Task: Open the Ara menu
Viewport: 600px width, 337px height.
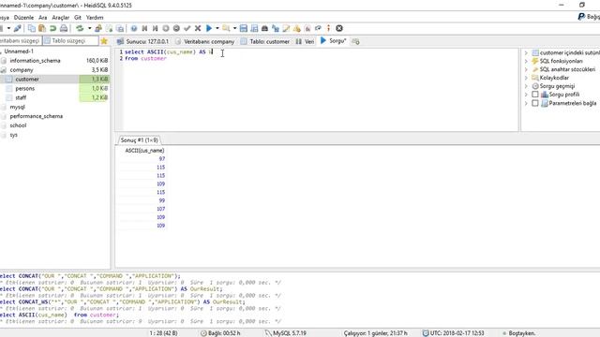Action: pos(43,18)
